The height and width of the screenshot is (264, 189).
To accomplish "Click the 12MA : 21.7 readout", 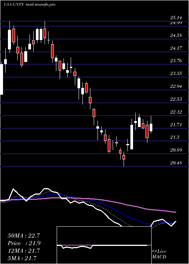I will click(x=24, y=251).
